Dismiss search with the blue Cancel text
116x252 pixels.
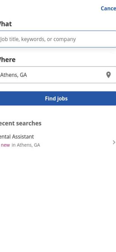click(108, 8)
